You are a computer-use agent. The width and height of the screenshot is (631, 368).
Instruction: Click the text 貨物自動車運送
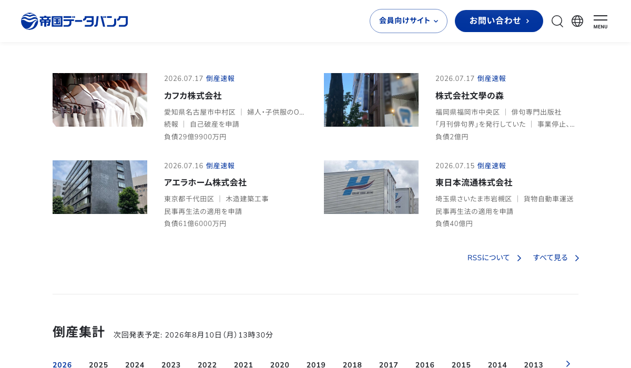[548, 199]
